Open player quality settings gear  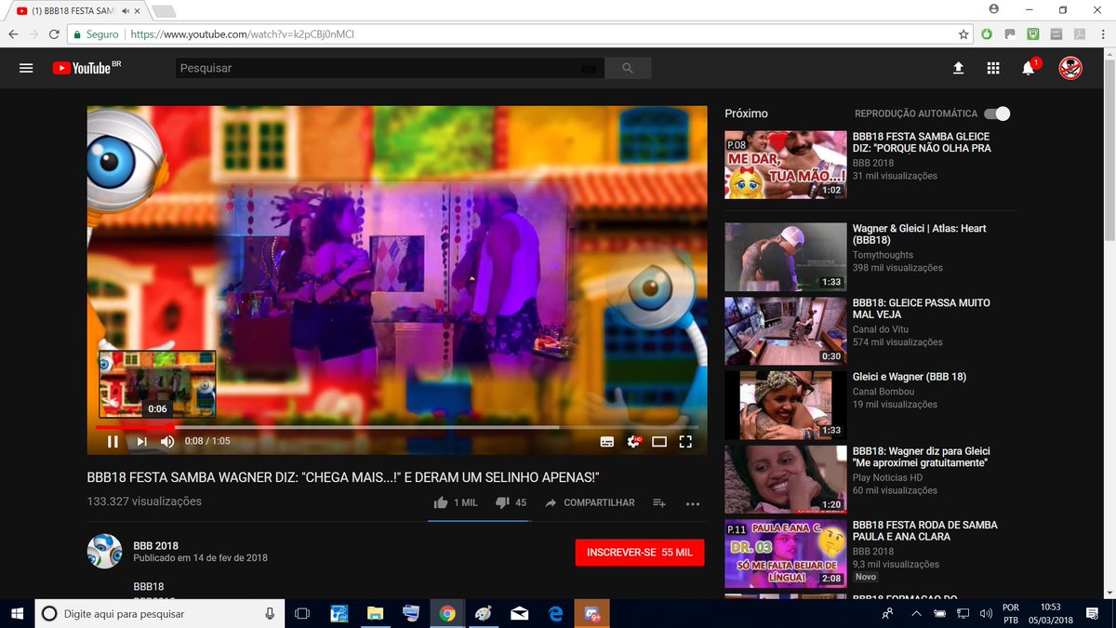[x=634, y=442]
